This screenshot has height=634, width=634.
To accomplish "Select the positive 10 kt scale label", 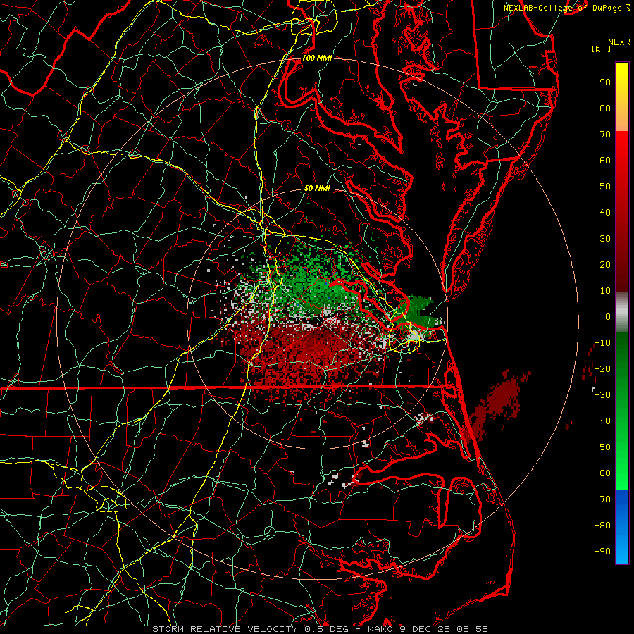I will [x=605, y=291].
